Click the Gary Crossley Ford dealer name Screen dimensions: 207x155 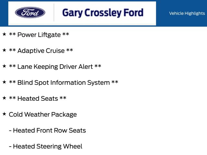click(103, 13)
